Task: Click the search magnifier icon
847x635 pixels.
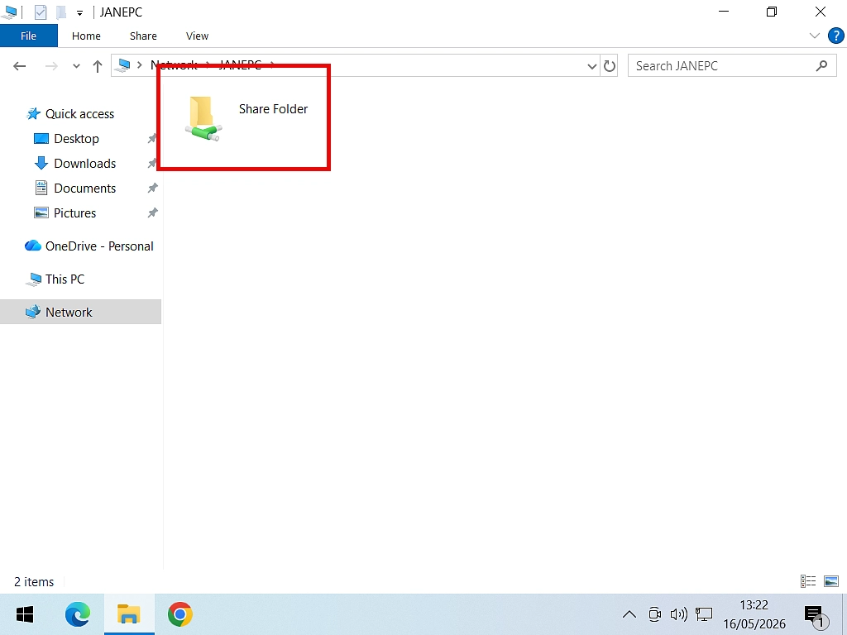Action: pyautogui.click(x=821, y=66)
